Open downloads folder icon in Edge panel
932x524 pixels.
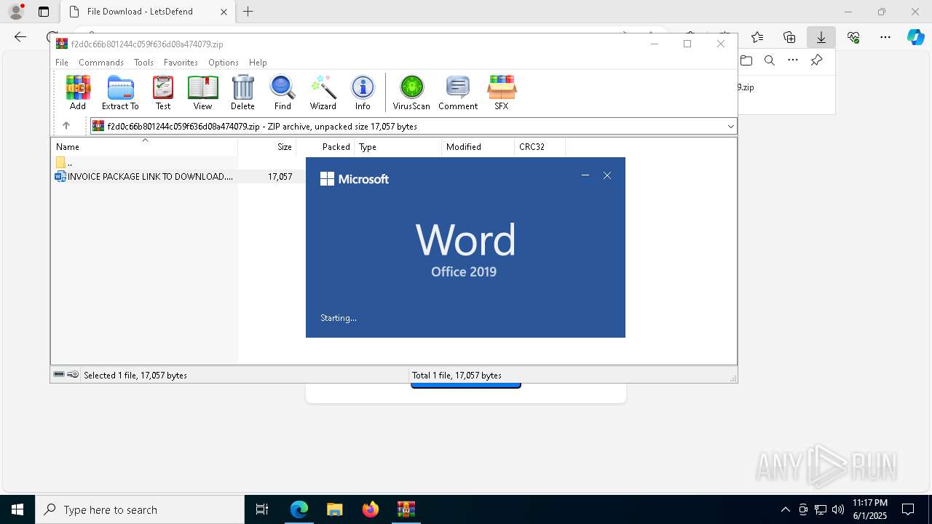[x=746, y=60]
